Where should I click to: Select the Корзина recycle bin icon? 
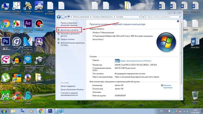pos(195,96)
